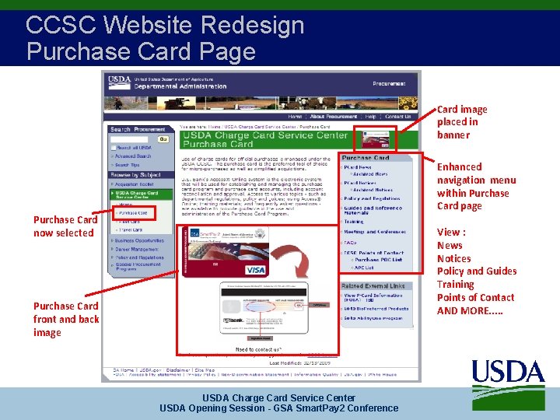Select Travel Card in the sidebar

[131, 230]
